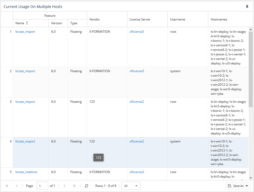Click the page number input field
This screenshot has height=192, width=254.
tap(42, 186)
